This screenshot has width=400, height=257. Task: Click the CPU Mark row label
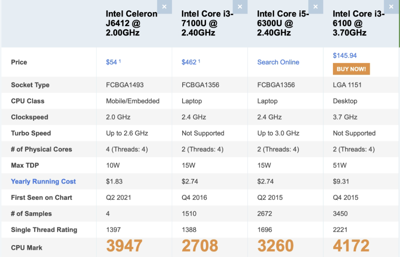point(27,248)
